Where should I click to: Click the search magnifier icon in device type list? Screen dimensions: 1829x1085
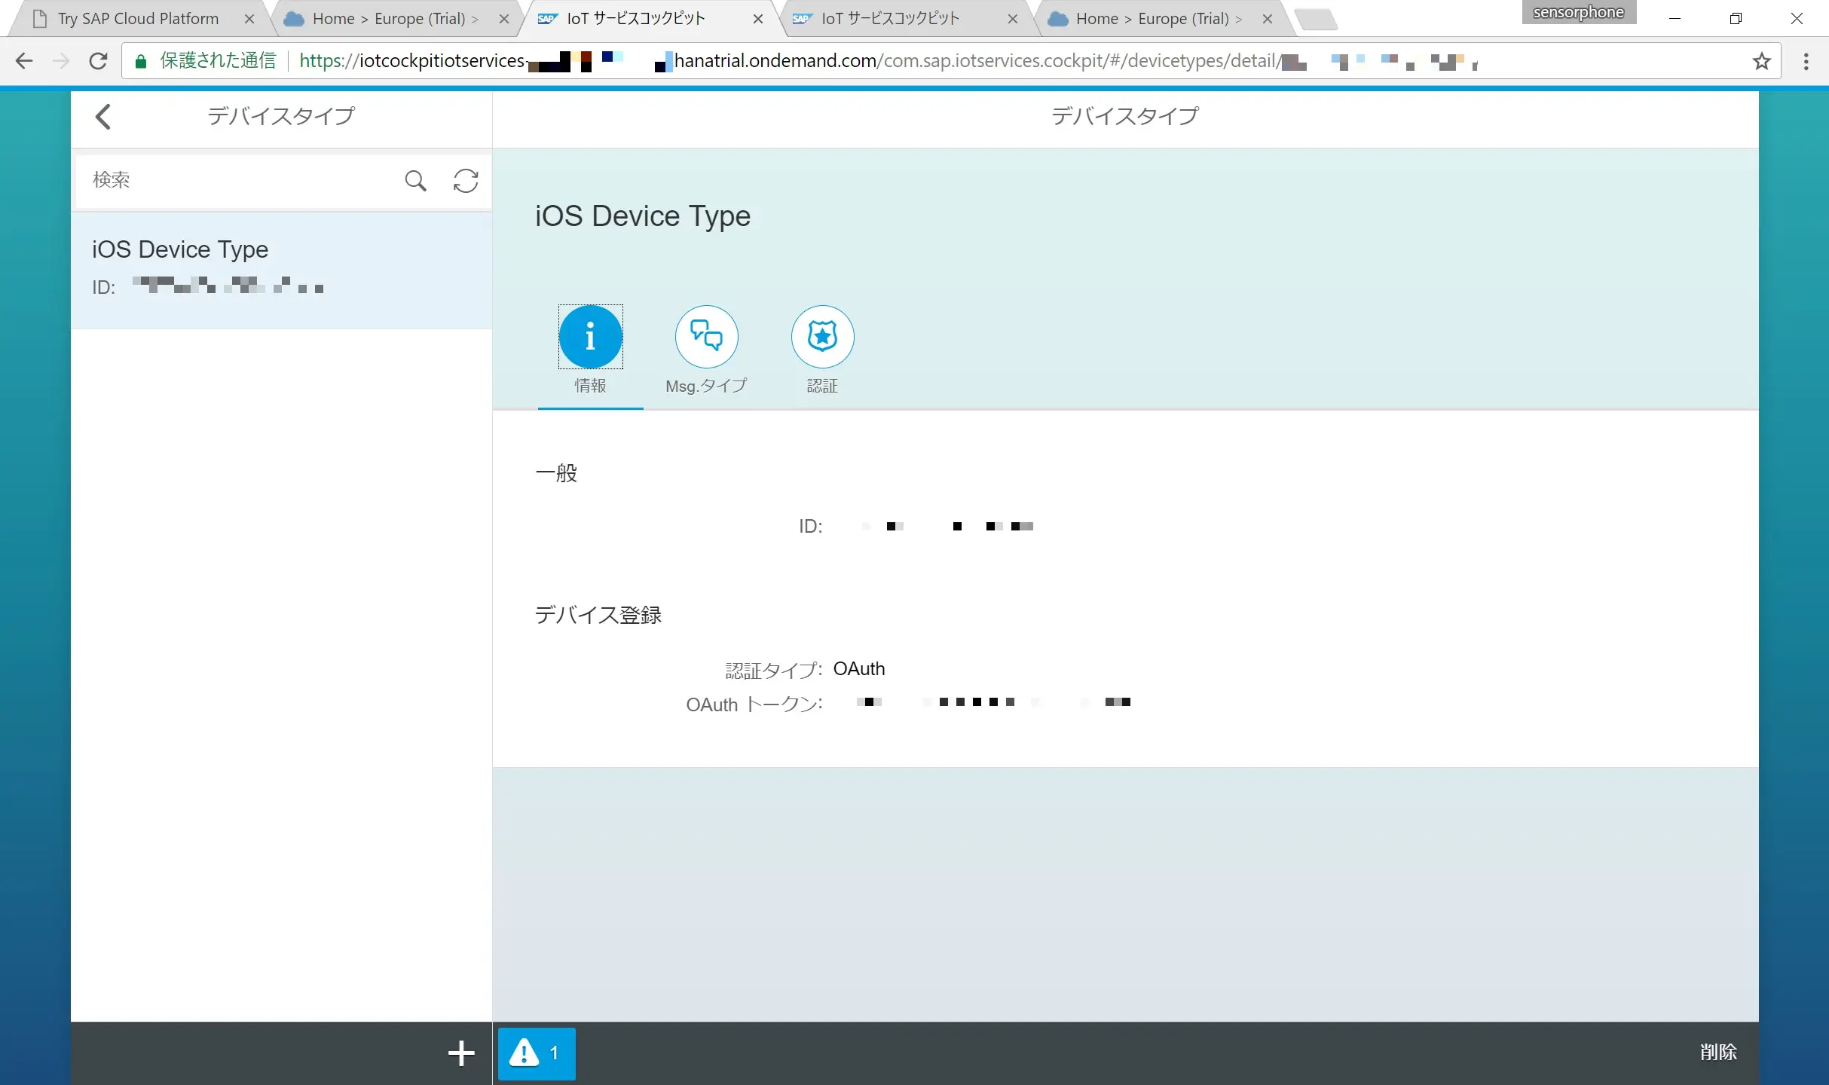415,181
